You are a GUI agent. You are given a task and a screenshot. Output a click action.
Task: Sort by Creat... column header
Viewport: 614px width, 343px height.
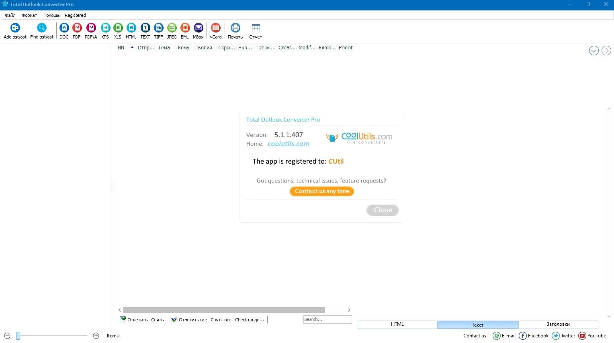click(x=287, y=47)
